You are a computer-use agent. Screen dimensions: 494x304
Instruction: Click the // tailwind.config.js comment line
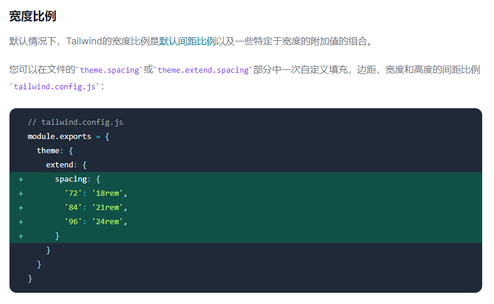pos(75,122)
